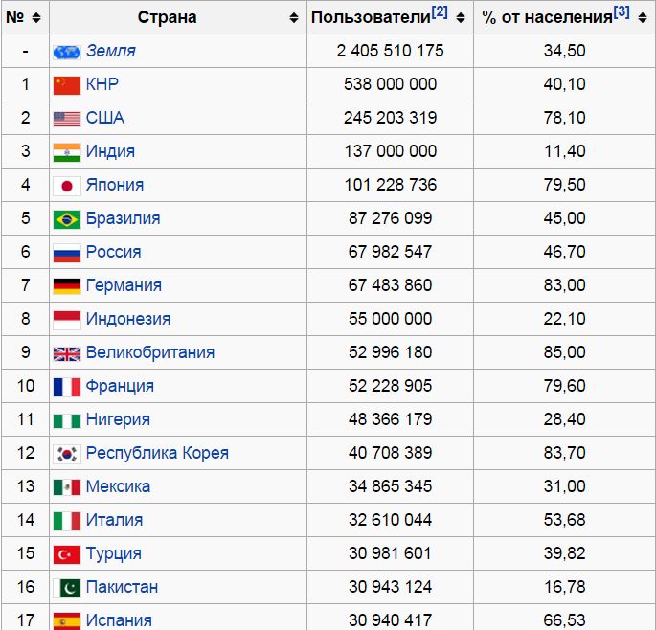Click the Turkey flag icon
656x630 pixels.
(67, 554)
